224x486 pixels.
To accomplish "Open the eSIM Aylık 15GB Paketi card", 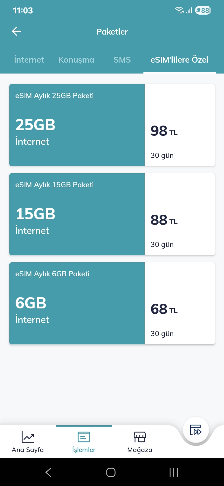I will (x=112, y=214).
